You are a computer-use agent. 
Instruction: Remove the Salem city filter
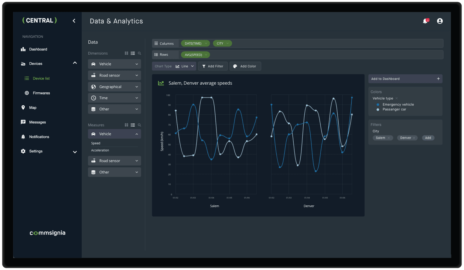(389, 138)
